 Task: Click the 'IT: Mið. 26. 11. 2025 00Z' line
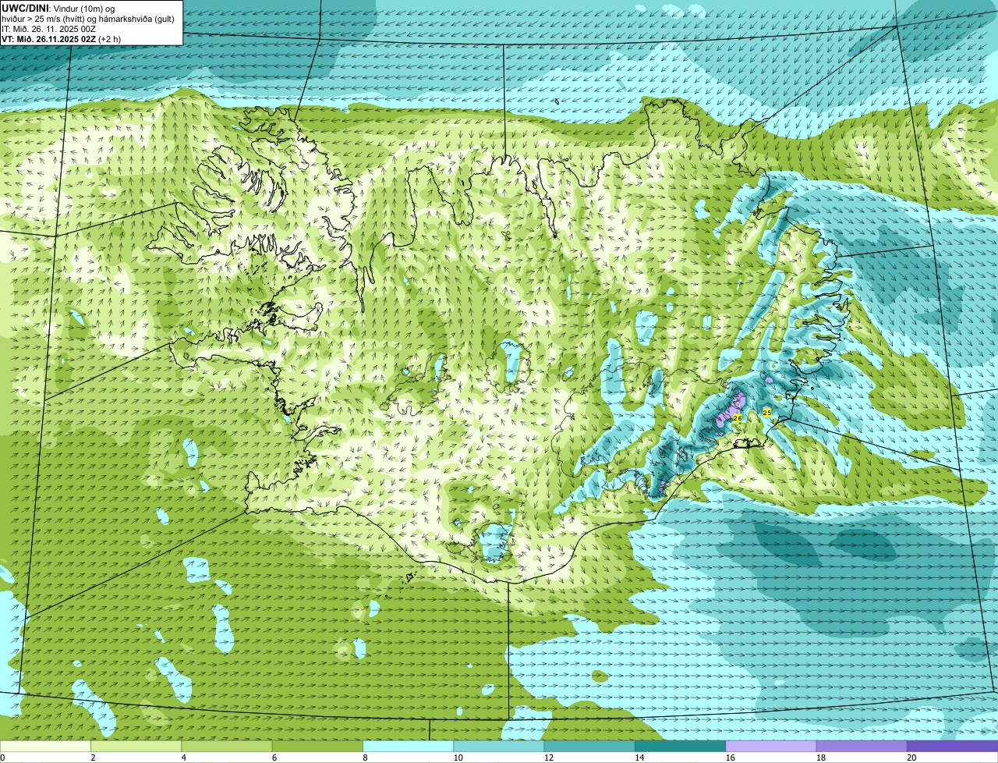[x=48, y=29]
